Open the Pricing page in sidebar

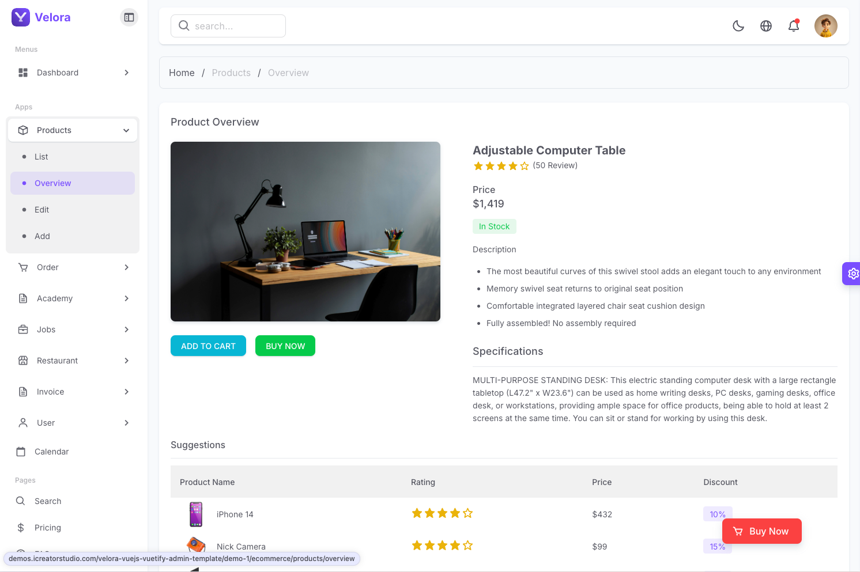click(x=48, y=528)
